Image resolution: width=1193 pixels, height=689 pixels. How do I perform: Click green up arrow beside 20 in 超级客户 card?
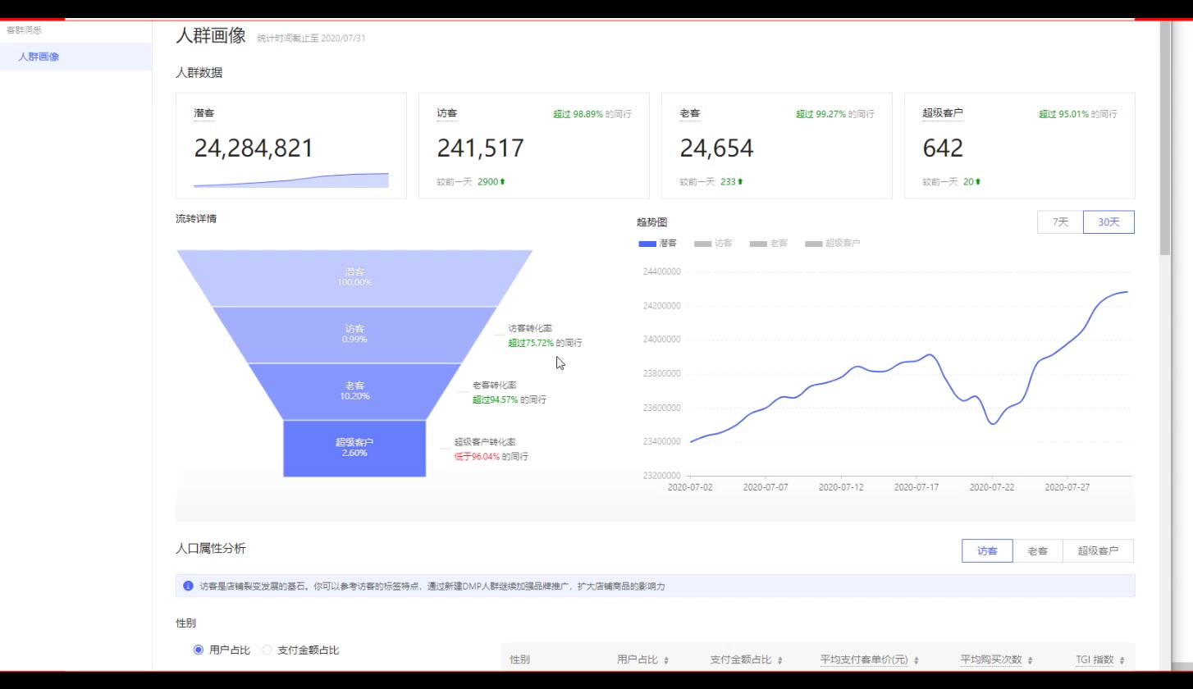point(978,181)
